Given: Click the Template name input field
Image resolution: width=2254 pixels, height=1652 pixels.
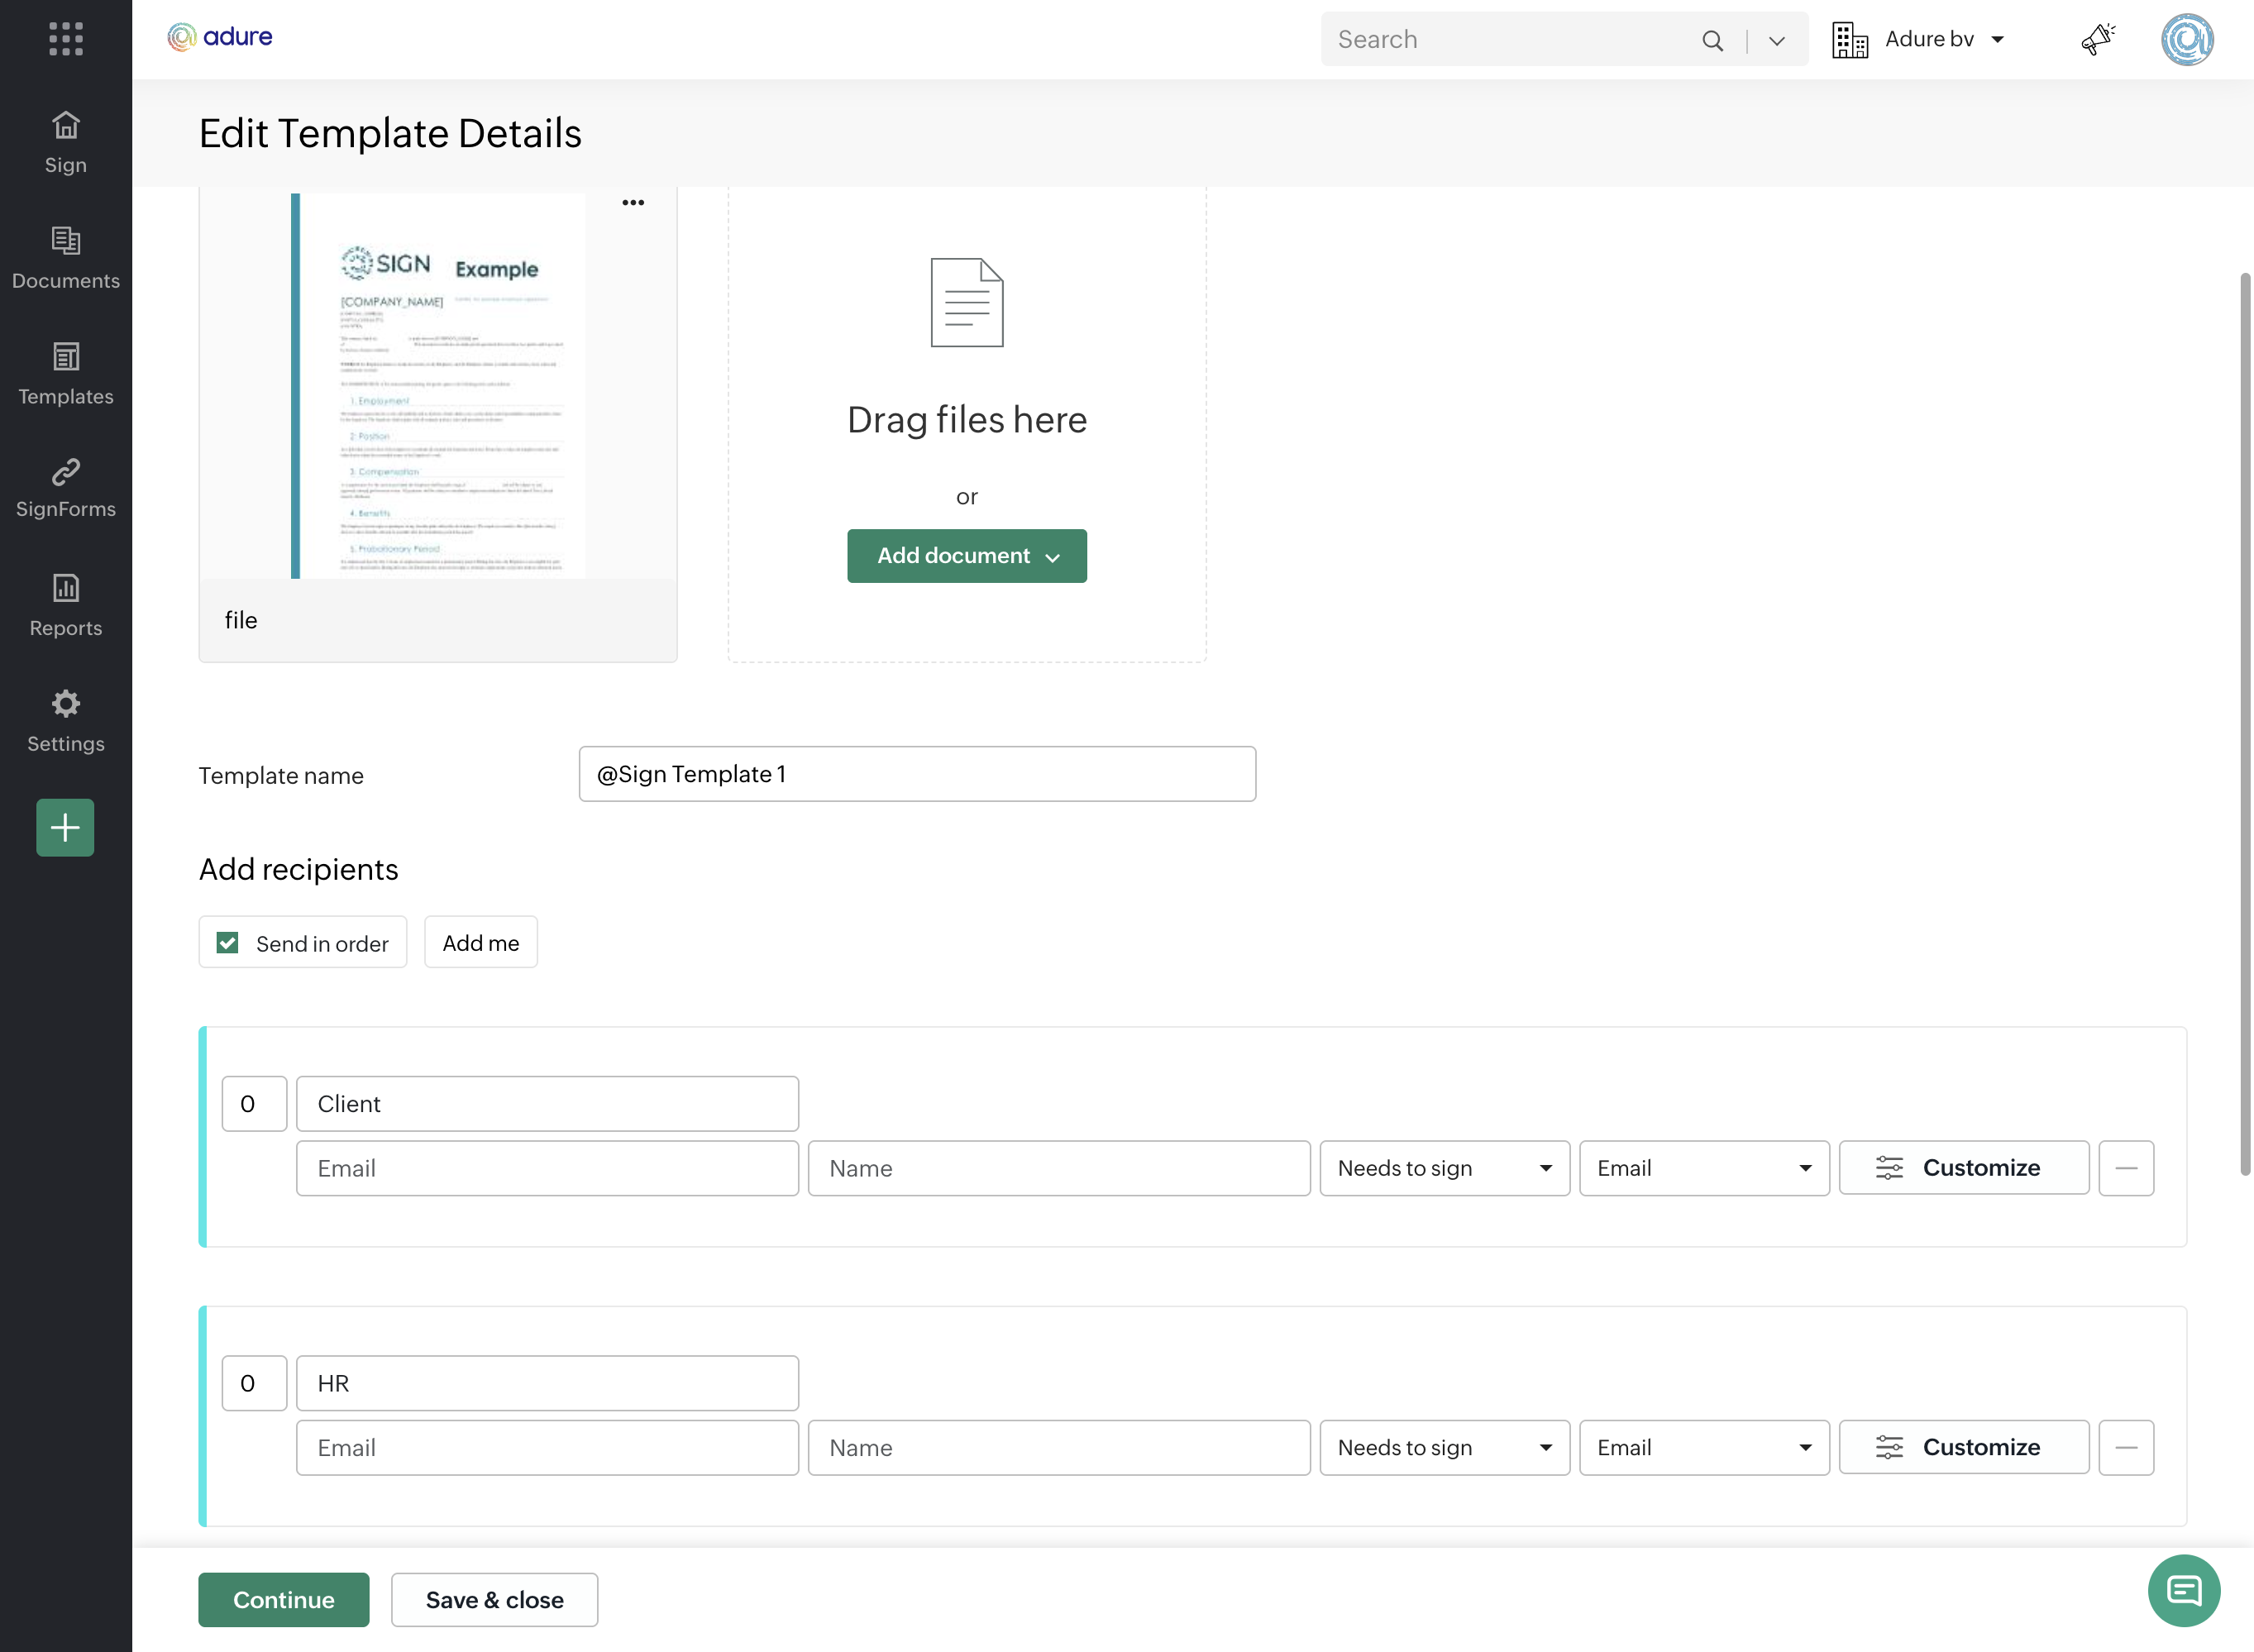Looking at the screenshot, I should pos(916,774).
